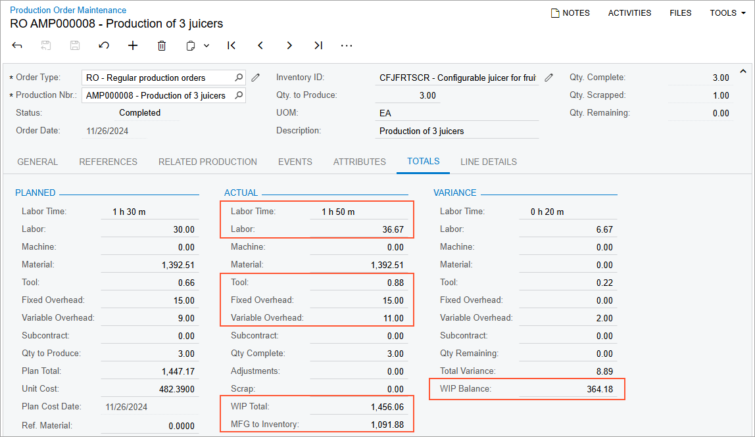Click the back arrow toolbar icon
This screenshot has width=755, height=437.
[17, 45]
